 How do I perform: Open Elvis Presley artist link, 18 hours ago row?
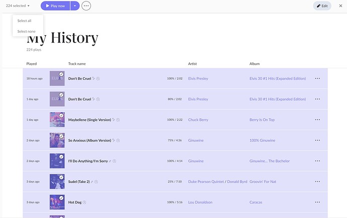pyautogui.click(x=198, y=79)
